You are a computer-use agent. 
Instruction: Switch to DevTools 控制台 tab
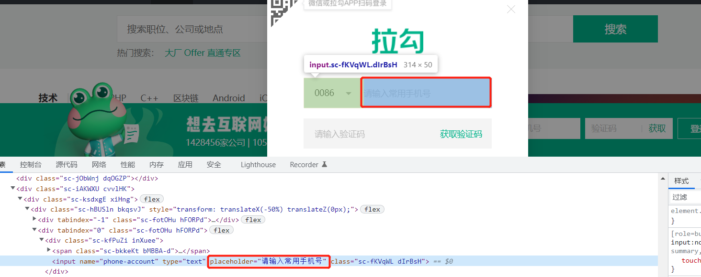click(x=31, y=165)
